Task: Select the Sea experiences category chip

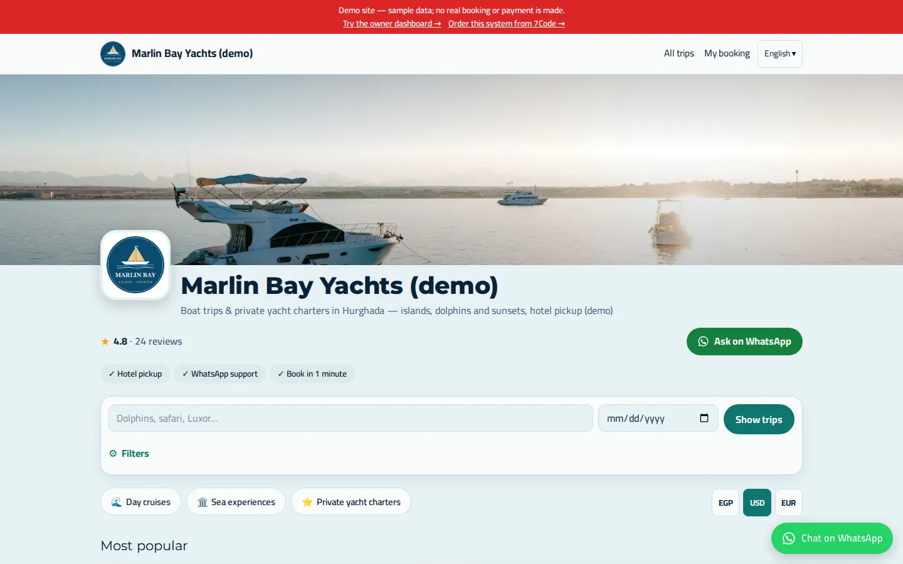Action: [236, 502]
